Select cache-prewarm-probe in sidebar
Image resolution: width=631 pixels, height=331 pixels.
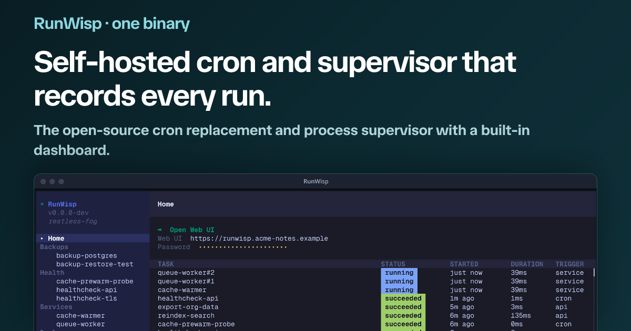95,282
